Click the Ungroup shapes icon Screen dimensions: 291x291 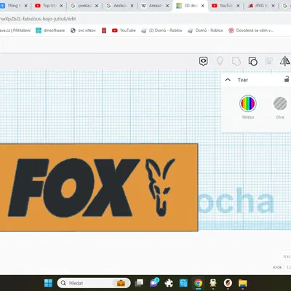tap(252, 61)
